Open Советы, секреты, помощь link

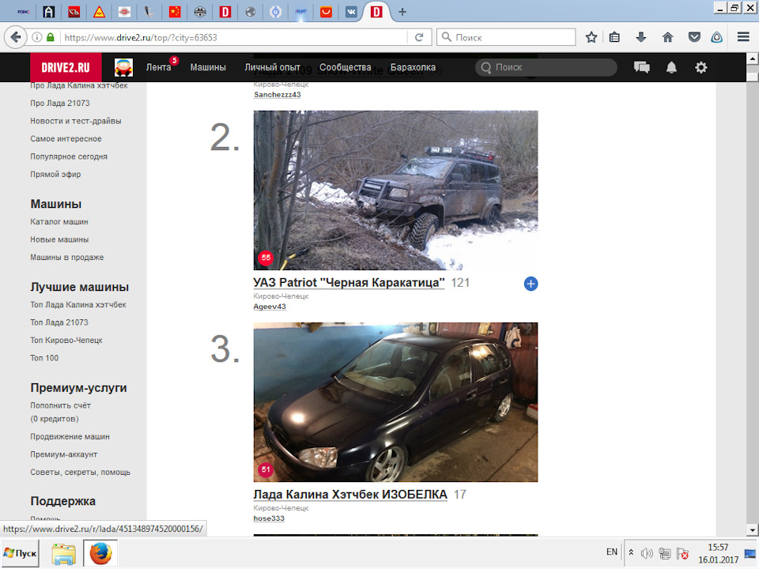81,473
